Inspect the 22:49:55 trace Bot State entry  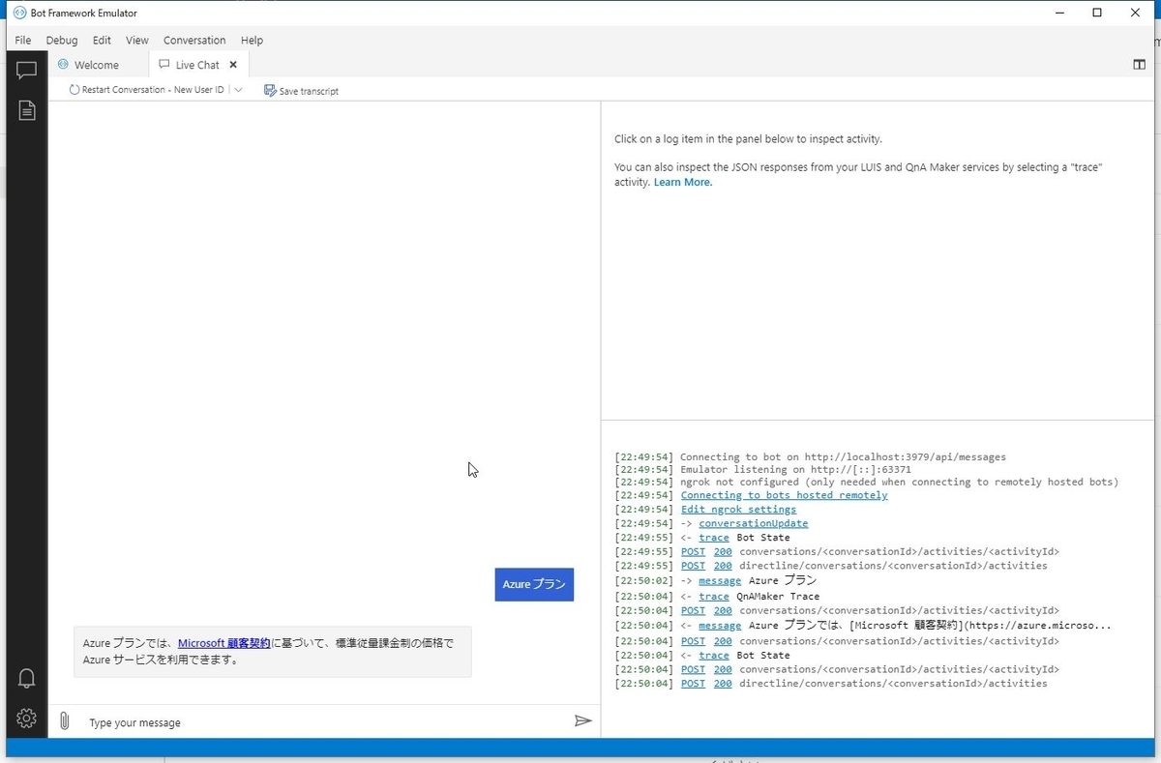click(713, 538)
